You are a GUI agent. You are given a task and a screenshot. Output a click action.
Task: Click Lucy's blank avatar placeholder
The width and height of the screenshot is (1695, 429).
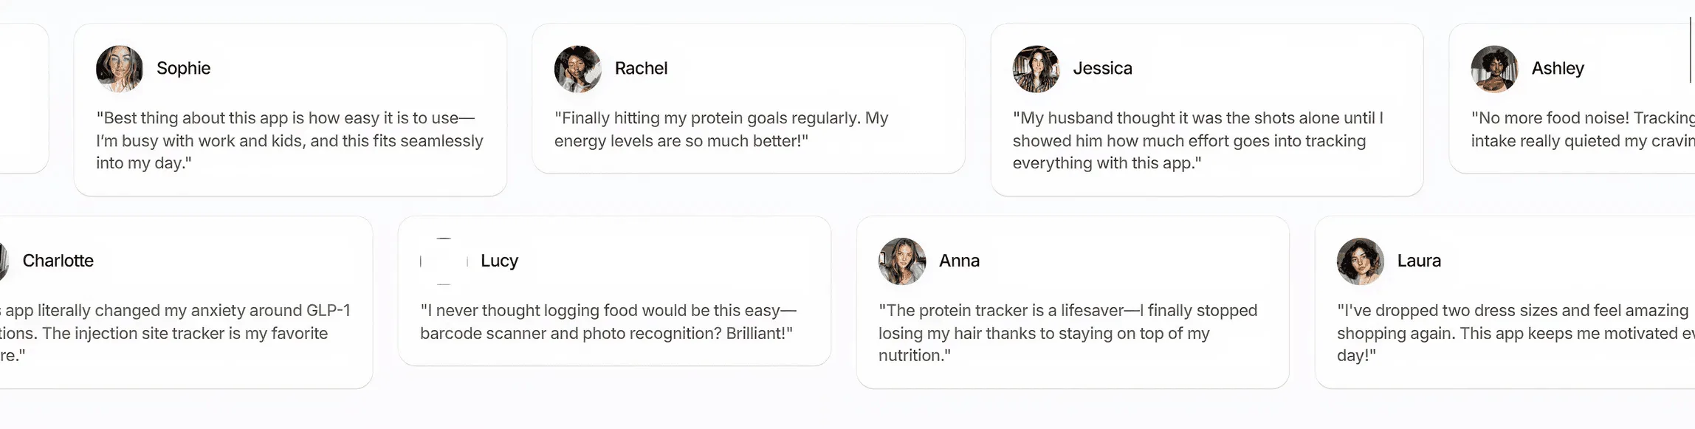(444, 261)
